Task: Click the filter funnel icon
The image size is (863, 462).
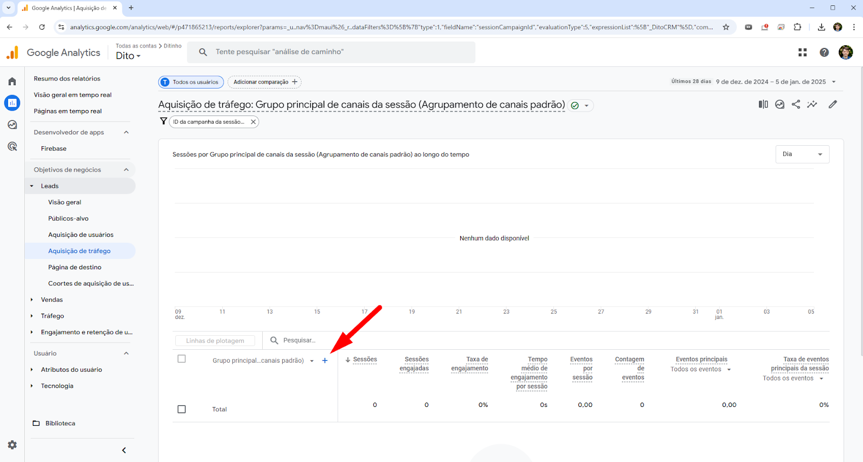Action: pos(163,121)
